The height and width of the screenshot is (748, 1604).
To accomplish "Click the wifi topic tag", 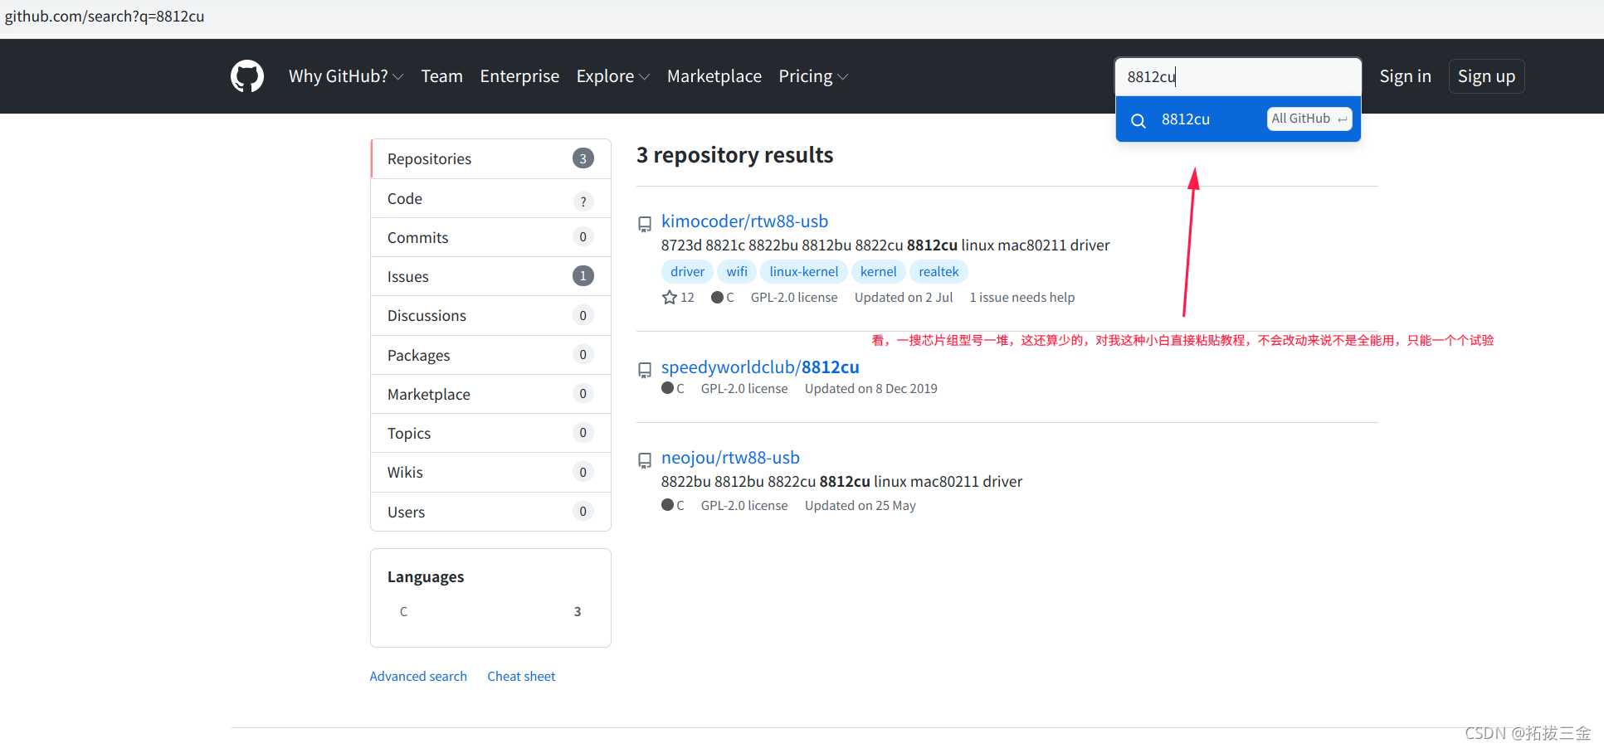I will coord(737,271).
